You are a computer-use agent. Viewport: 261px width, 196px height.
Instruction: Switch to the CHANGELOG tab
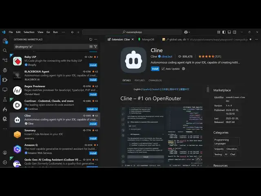(x=155, y=80)
